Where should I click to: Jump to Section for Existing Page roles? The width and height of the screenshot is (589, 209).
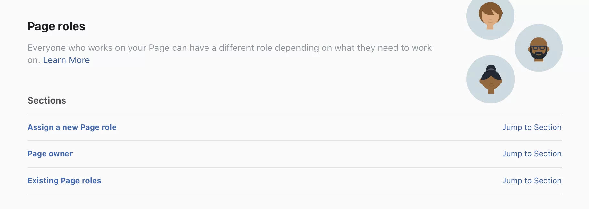point(532,180)
